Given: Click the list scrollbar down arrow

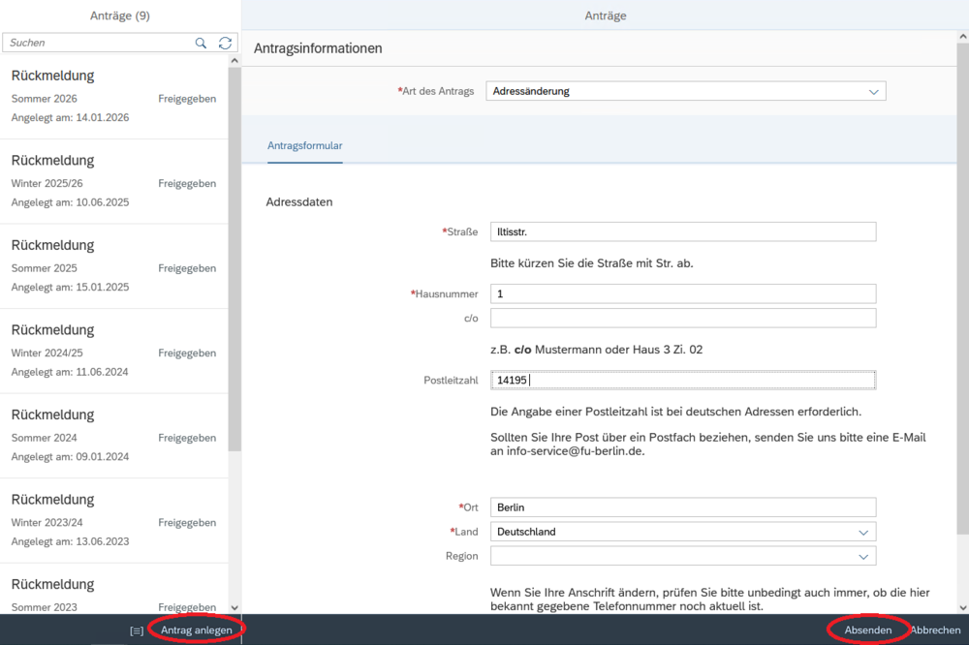Looking at the screenshot, I should (234, 608).
